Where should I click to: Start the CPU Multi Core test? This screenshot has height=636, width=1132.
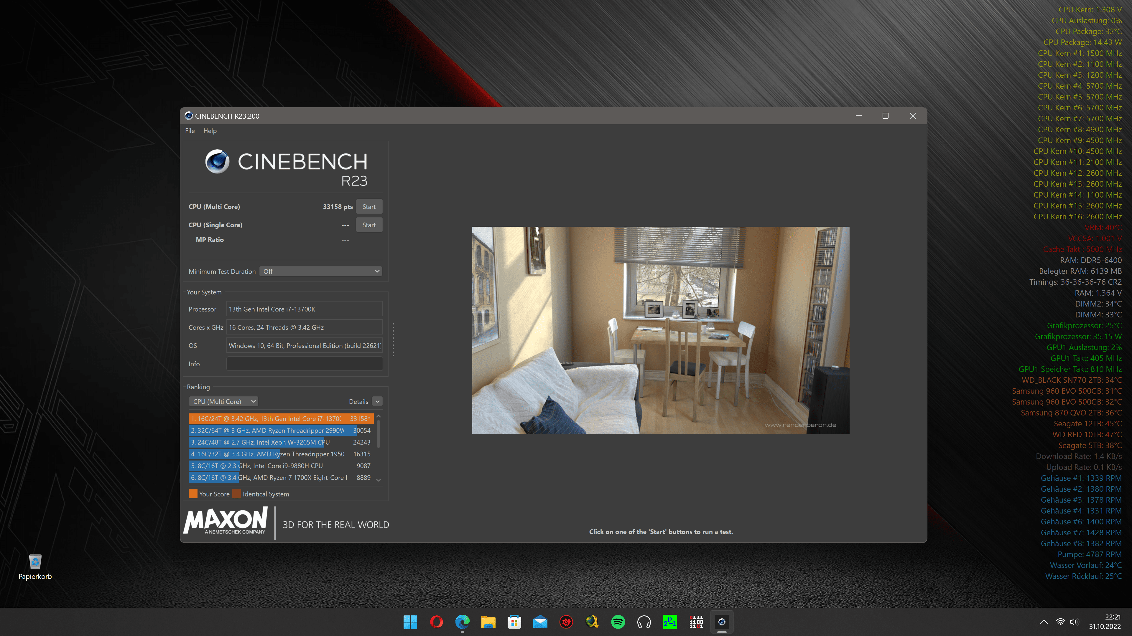pos(369,207)
